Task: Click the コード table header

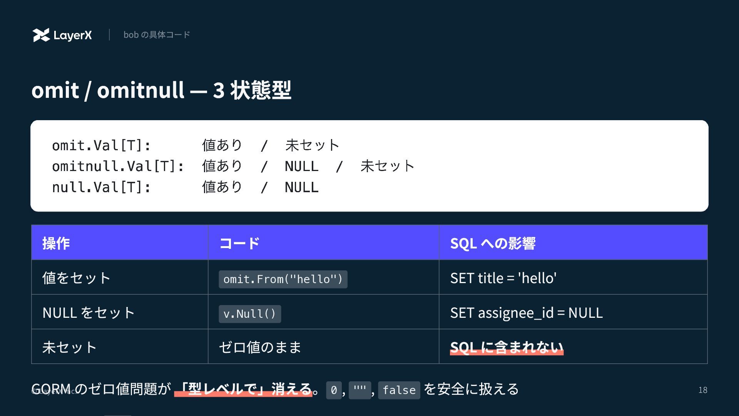Action: [x=239, y=243]
